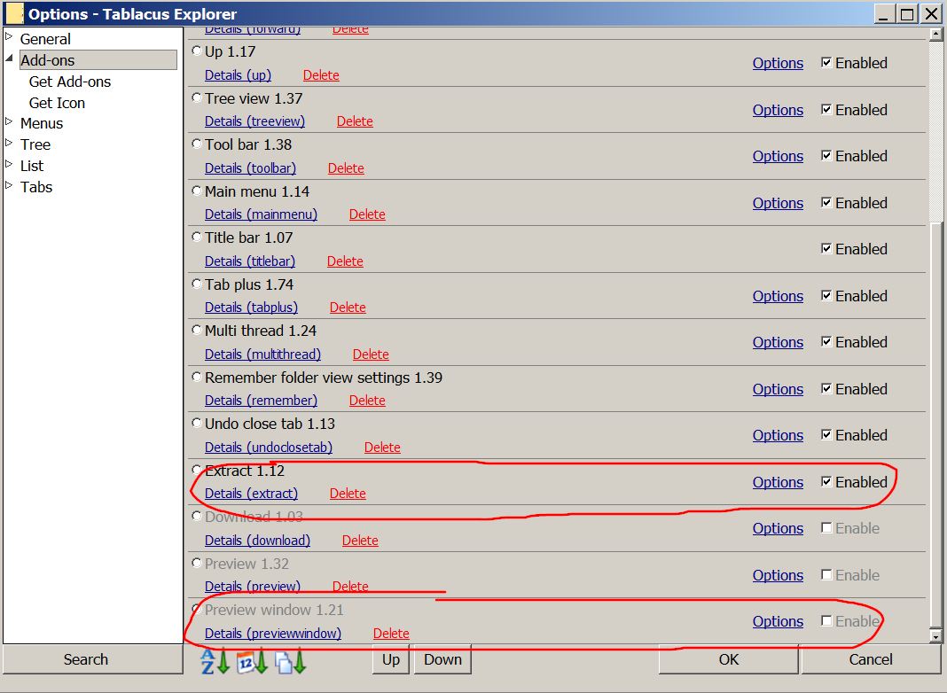This screenshot has height=693, width=947.
Task: Open Get Add-ons page
Action: pyautogui.click(x=70, y=82)
